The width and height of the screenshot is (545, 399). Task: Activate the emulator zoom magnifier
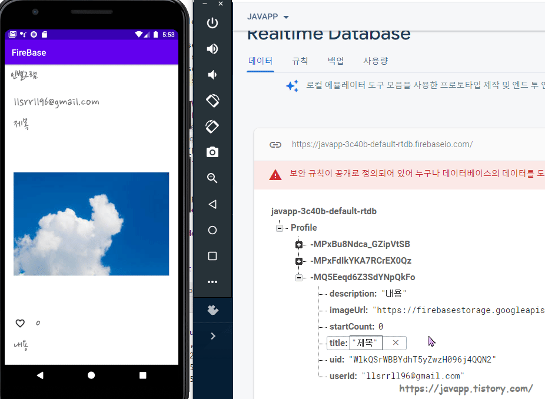click(212, 178)
